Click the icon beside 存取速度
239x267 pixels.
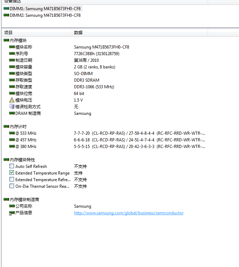click(x=12, y=87)
